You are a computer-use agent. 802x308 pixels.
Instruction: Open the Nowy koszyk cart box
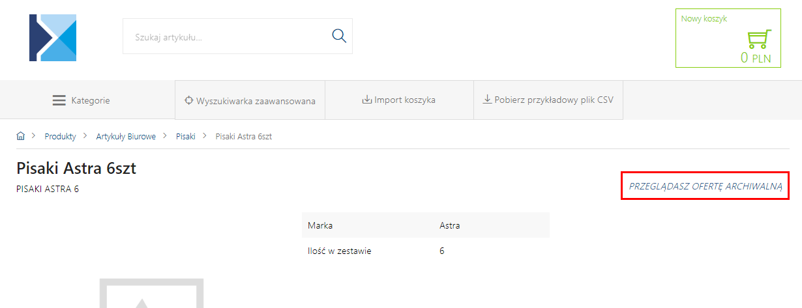click(728, 38)
